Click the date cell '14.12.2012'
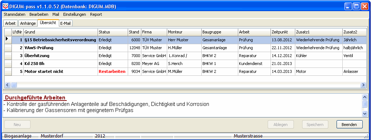The width and height of the screenshot is (371, 140). click(x=283, y=56)
